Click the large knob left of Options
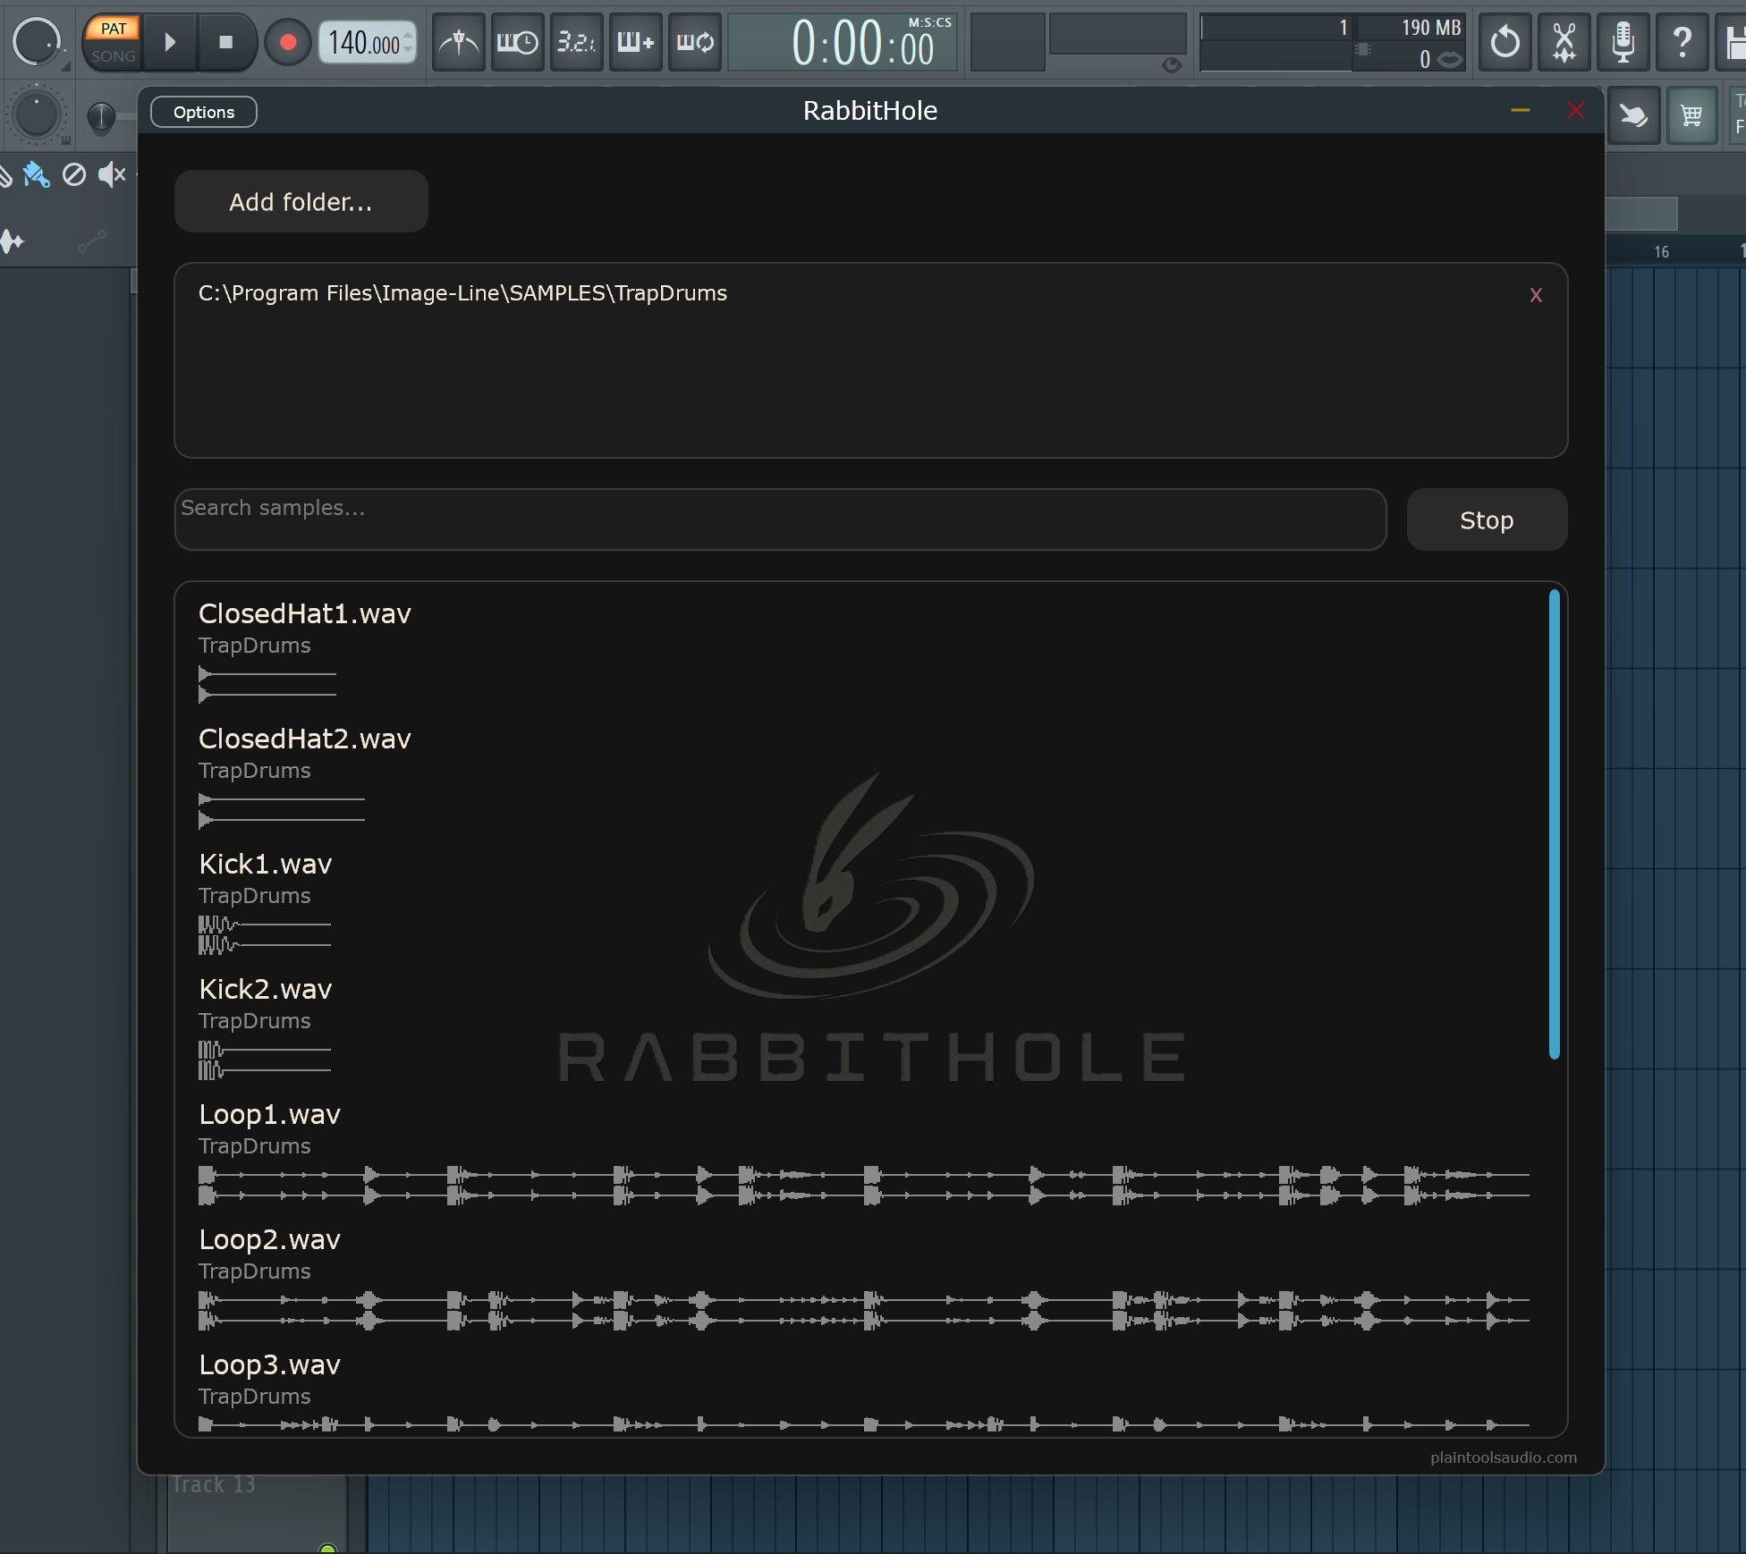This screenshot has width=1746, height=1554. click(x=37, y=115)
